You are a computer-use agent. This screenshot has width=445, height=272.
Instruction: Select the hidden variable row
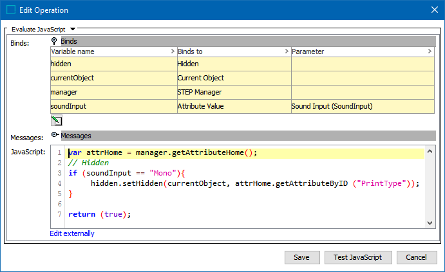coord(113,64)
